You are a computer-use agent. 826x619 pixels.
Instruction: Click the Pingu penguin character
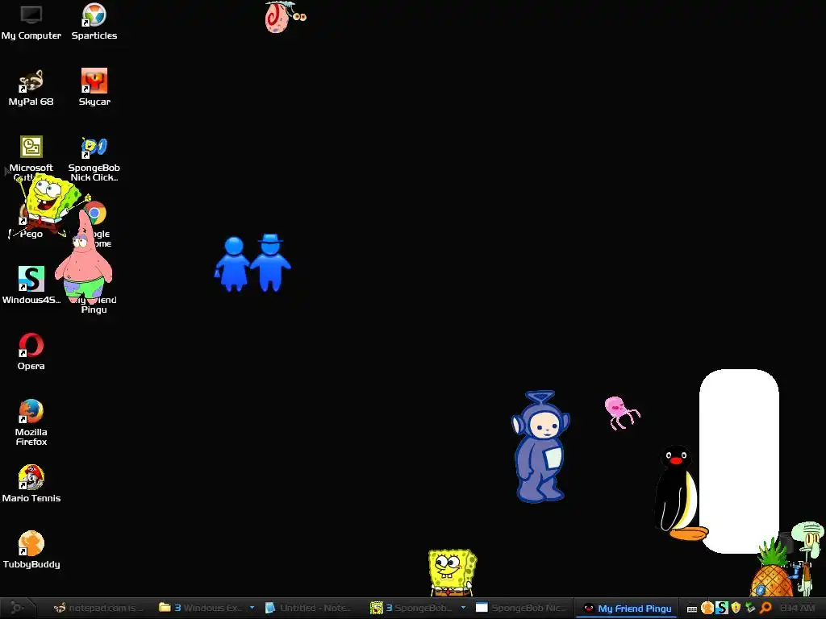point(678,492)
